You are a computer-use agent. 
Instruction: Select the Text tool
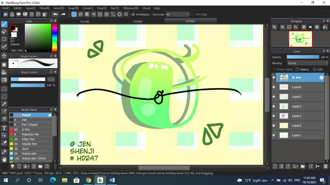pyautogui.click(x=4, y=128)
